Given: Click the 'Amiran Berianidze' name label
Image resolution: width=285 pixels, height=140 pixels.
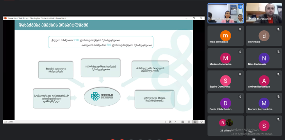Looking at the screenshot, I should coord(259,87).
